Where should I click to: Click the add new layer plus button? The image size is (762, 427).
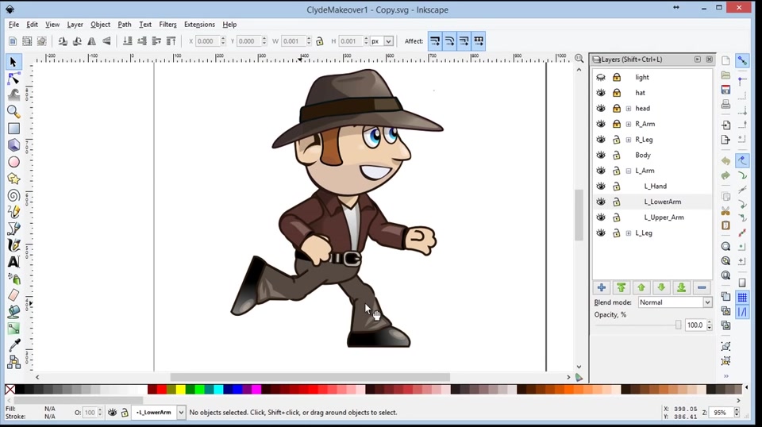pyautogui.click(x=602, y=288)
